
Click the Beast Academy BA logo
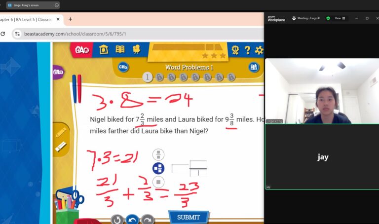click(x=82, y=50)
